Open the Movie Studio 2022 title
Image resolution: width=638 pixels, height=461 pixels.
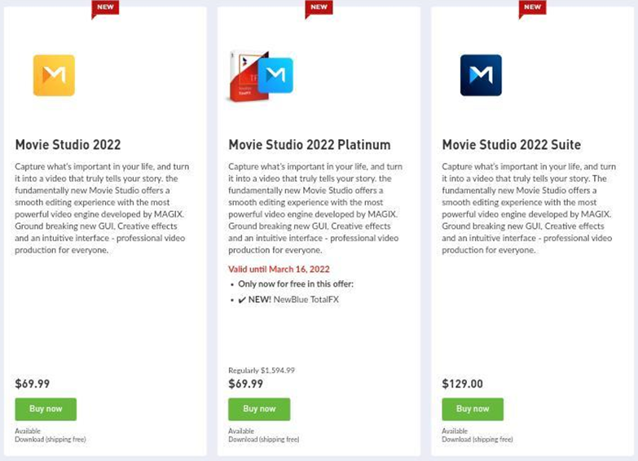[x=68, y=145]
